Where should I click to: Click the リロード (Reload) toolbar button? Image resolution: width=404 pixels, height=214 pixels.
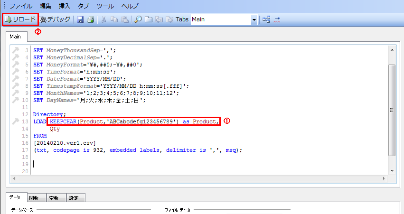(x=20, y=19)
